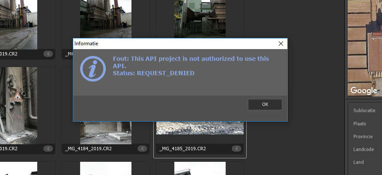382x175 pixels.
Task: Click the Google logo on map
Action: pyautogui.click(x=364, y=91)
